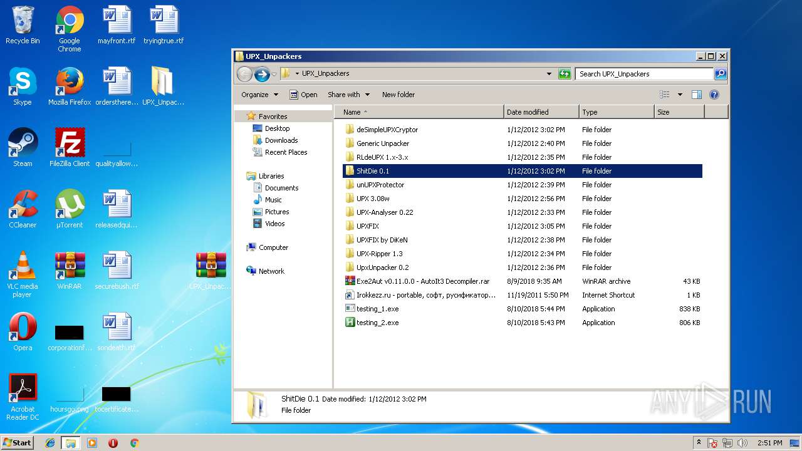Open FileZilla Client shortcut

(70, 148)
